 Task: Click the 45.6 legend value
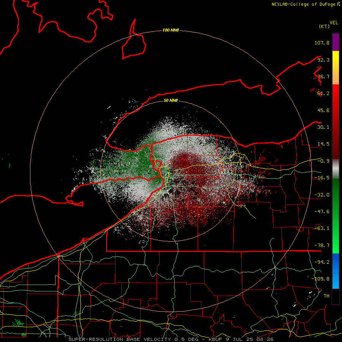point(323,110)
